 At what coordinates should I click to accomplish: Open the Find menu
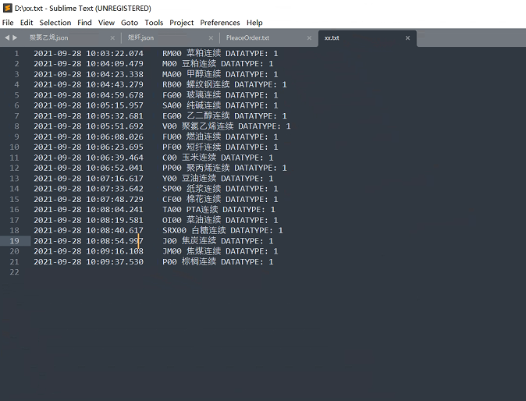click(84, 23)
